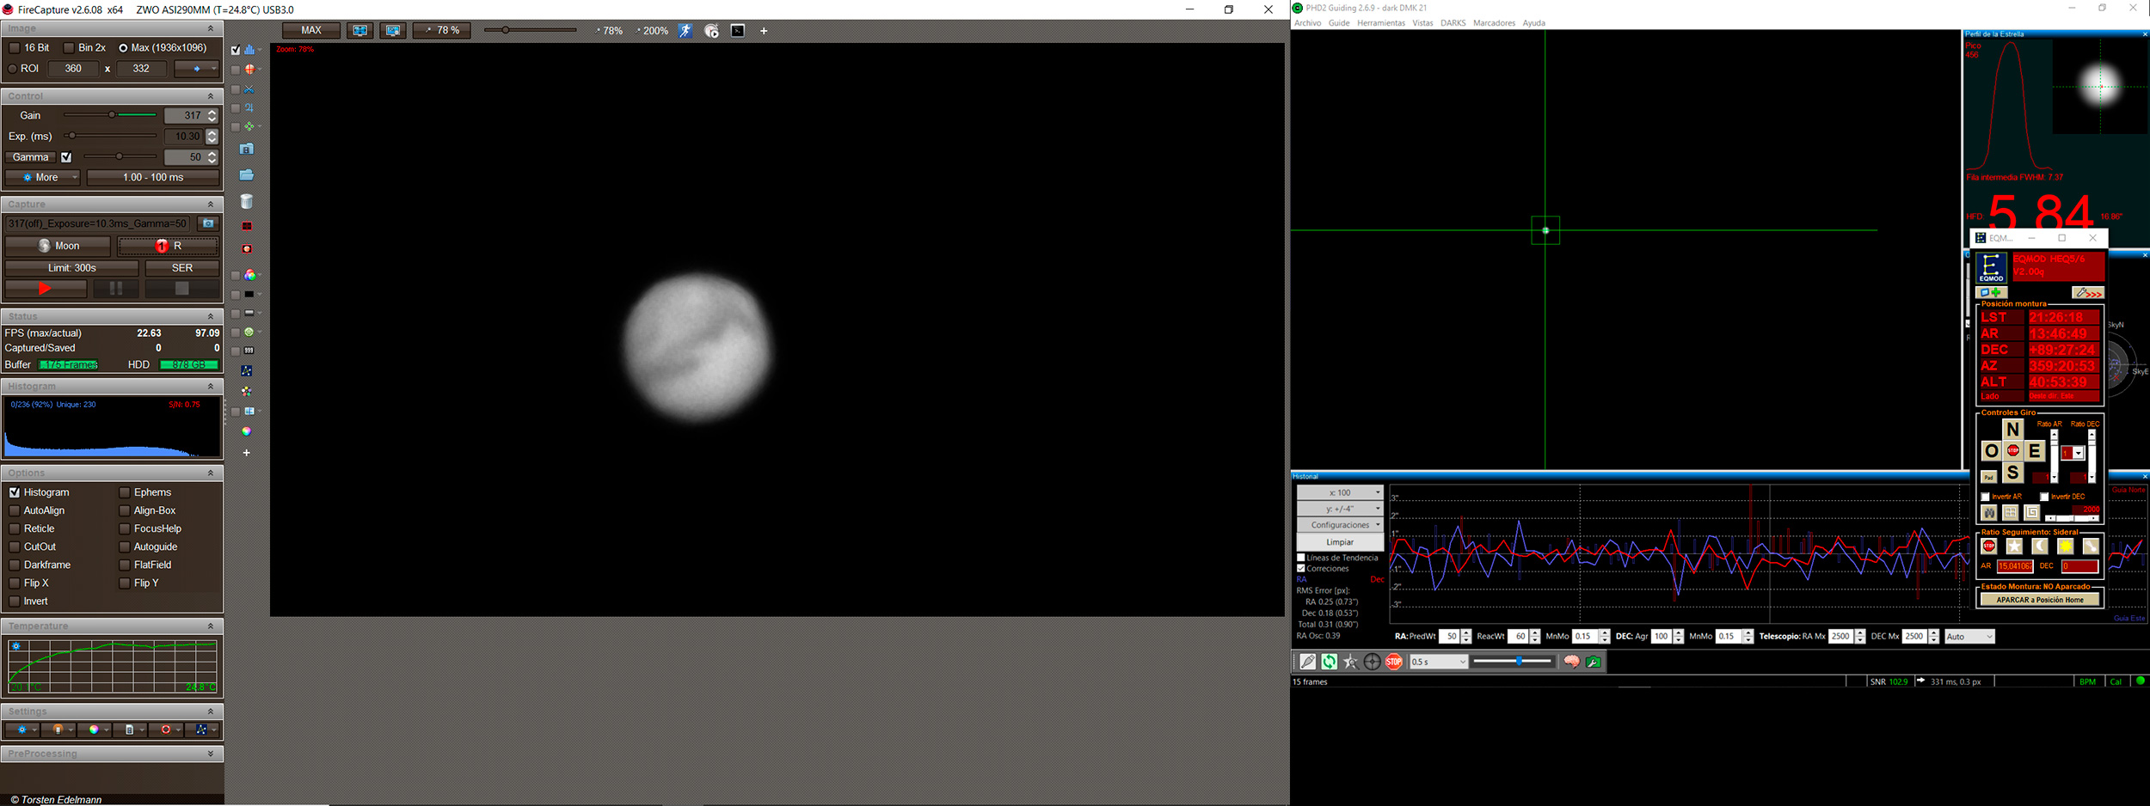
Task: Select lunar moon tracking rate in EQMOD
Action: coord(2040,546)
